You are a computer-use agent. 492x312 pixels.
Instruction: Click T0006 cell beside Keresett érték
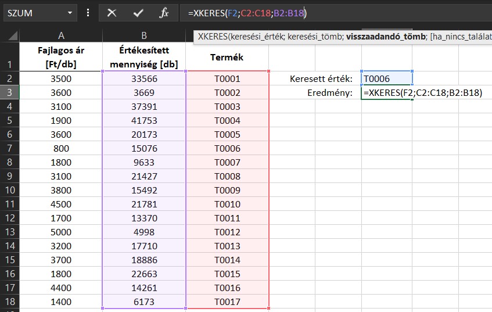[386, 78]
